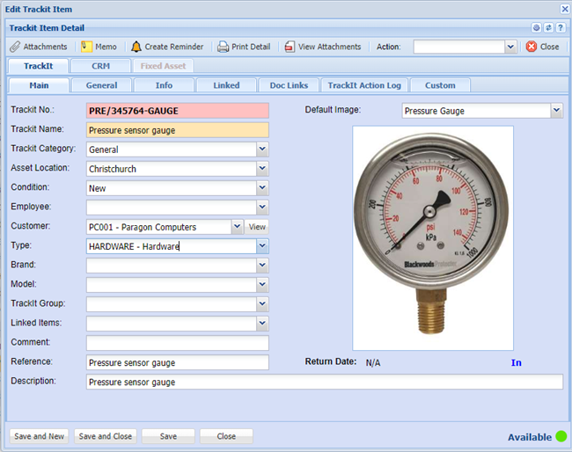Click the red Close icon in toolbar
572x452 pixels.
pos(532,47)
